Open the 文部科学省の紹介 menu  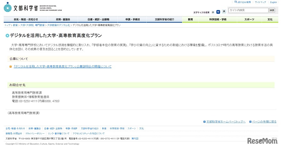pyautogui.click(x=164, y=19)
